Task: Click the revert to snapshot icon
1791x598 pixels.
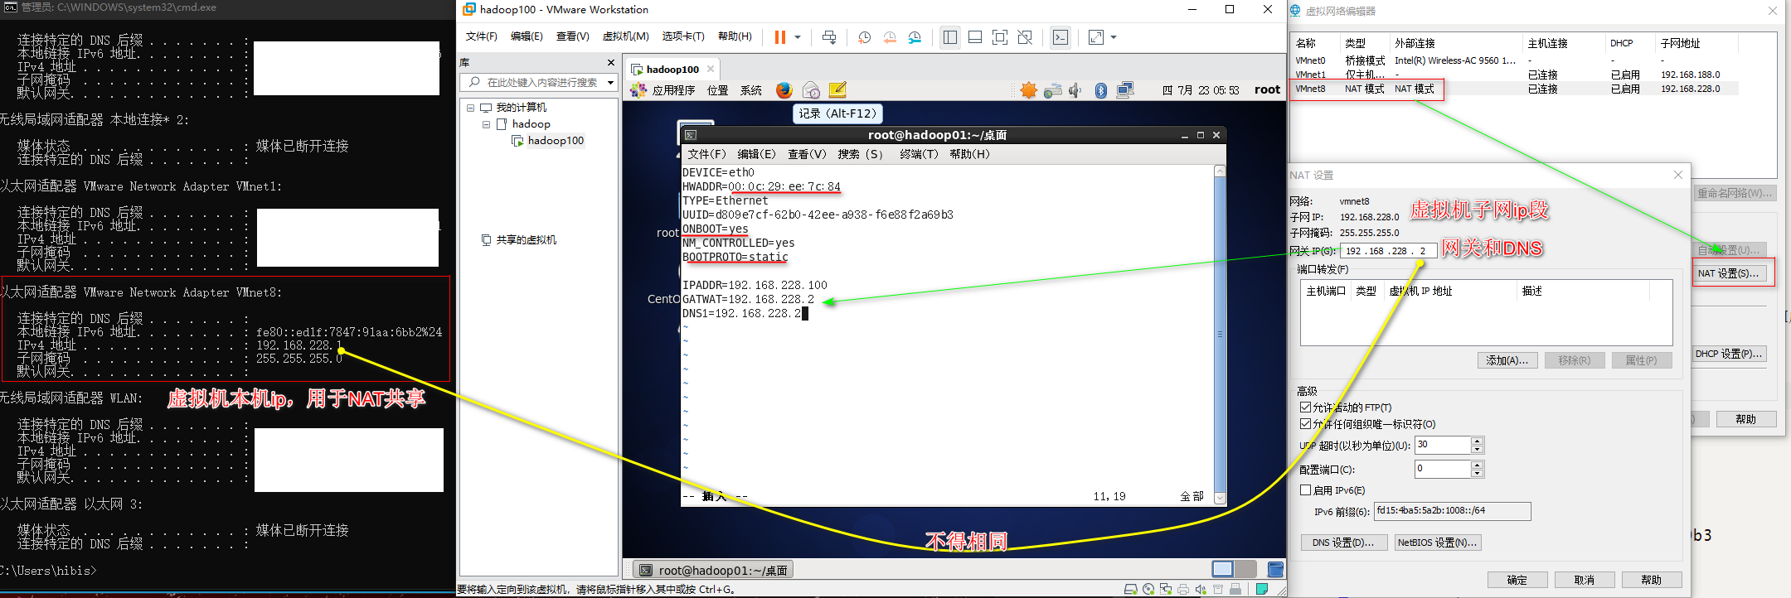Action: pos(890,37)
